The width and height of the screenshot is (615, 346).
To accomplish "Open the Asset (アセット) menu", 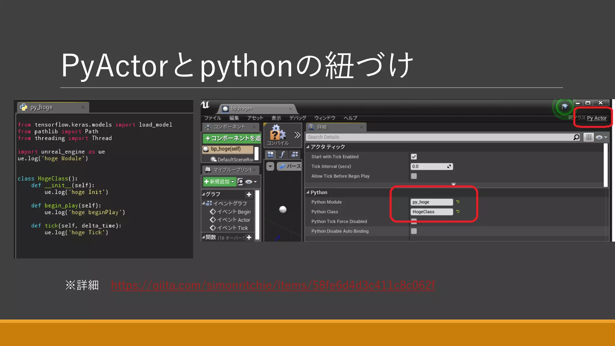I will 255,118.
